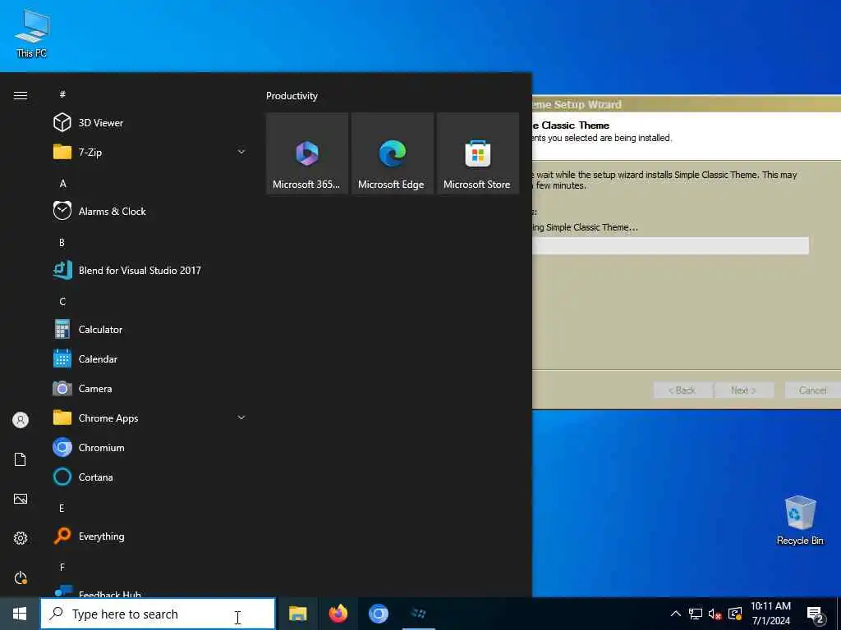Open Chromium from the taskbar
Screen dimensions: 841x630
[x=378, y=614]
